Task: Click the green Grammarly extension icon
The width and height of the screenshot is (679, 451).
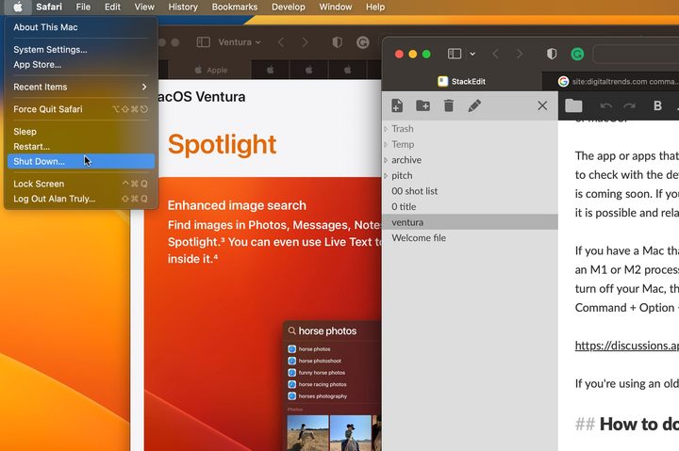Action: click(x=577, y=54)
